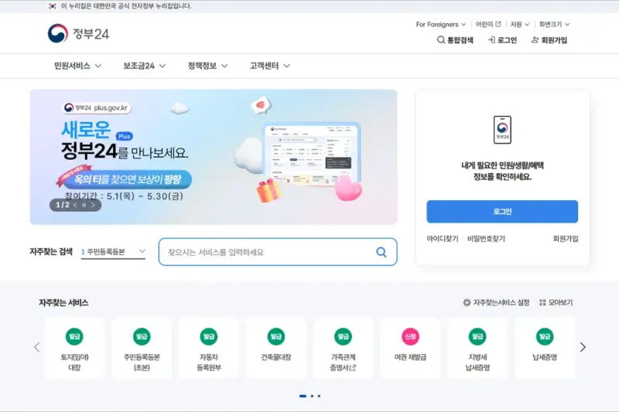The height and width of the screenshot is (412, 619).
Task: Open the 고객센터 menu
Action: coord(269,66)
